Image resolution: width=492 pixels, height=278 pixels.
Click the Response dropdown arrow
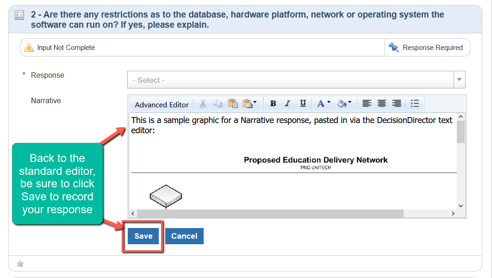459,80
